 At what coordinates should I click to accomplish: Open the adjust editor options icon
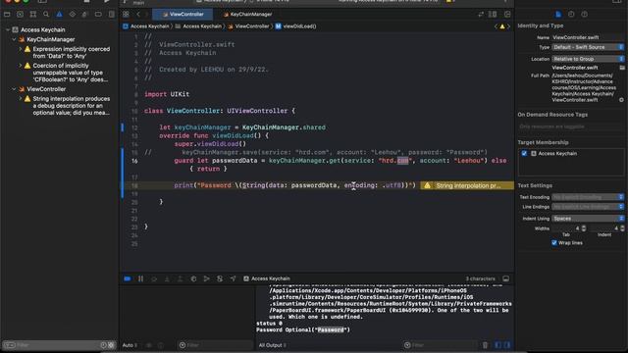point(493,15)
